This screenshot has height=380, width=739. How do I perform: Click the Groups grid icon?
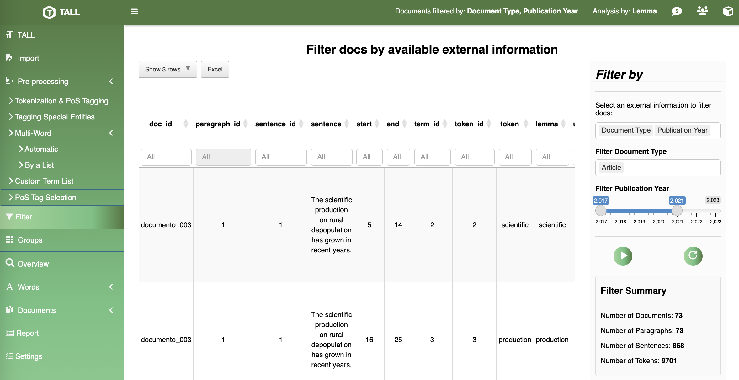9,240
